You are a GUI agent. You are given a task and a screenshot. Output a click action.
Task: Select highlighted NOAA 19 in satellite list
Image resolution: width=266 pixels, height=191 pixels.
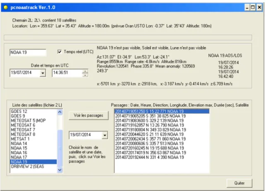click(x=34, y=162)
